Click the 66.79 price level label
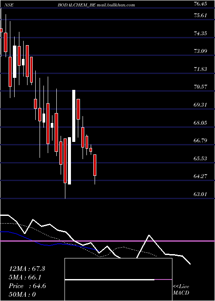The height and width of the screenshot is (301, 215). [x=200, y=141]
